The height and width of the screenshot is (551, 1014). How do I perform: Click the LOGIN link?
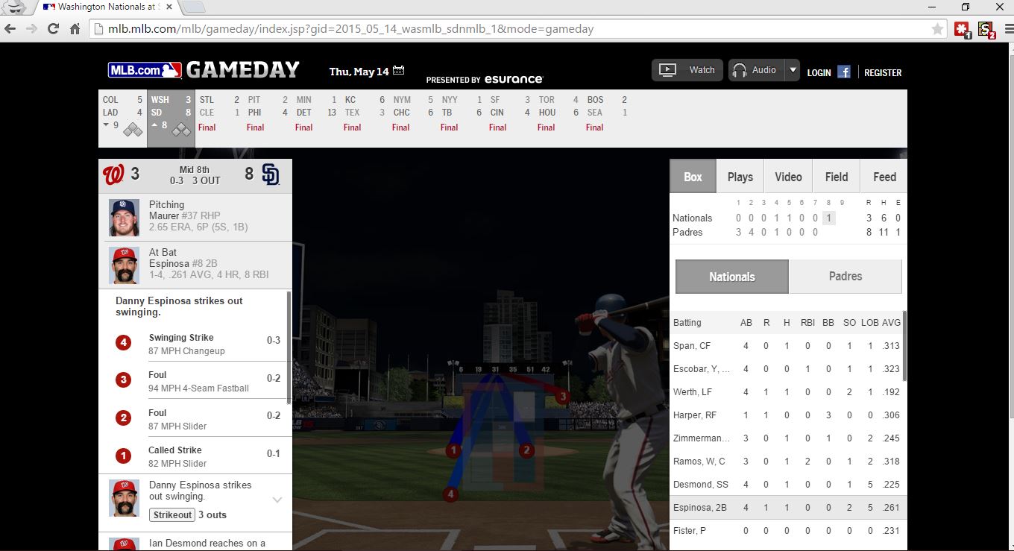click(x=819, y=72)
